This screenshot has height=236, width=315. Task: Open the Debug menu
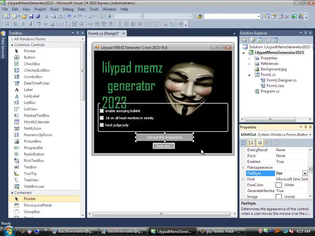pos(68,9)
